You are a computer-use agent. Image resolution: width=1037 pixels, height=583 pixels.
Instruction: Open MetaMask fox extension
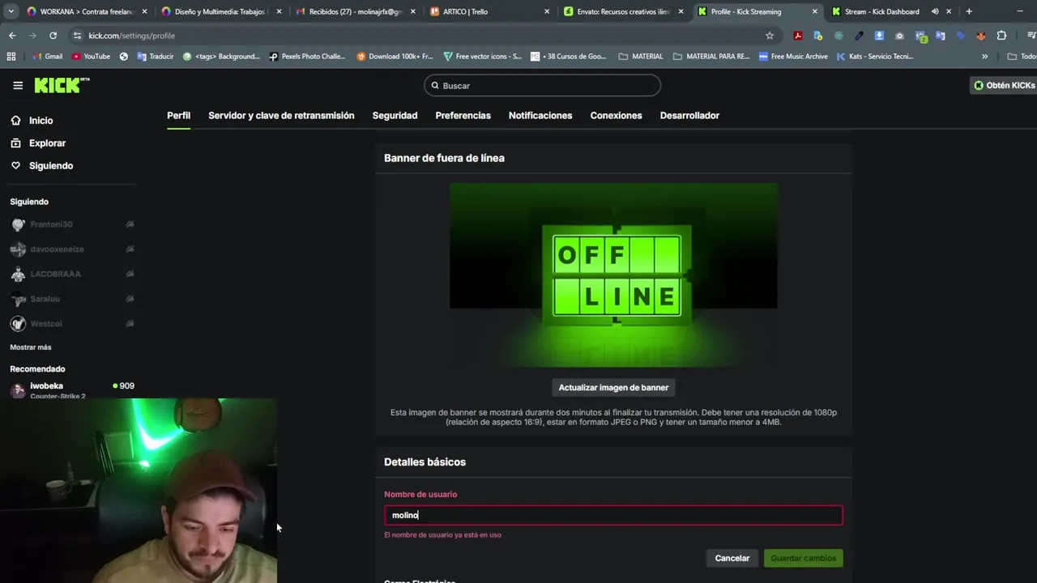(981, 36)
